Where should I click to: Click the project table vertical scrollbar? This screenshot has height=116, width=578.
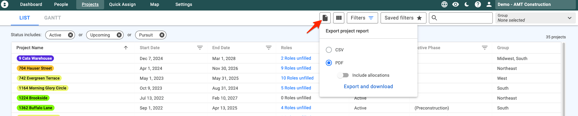tap(564, 79)
